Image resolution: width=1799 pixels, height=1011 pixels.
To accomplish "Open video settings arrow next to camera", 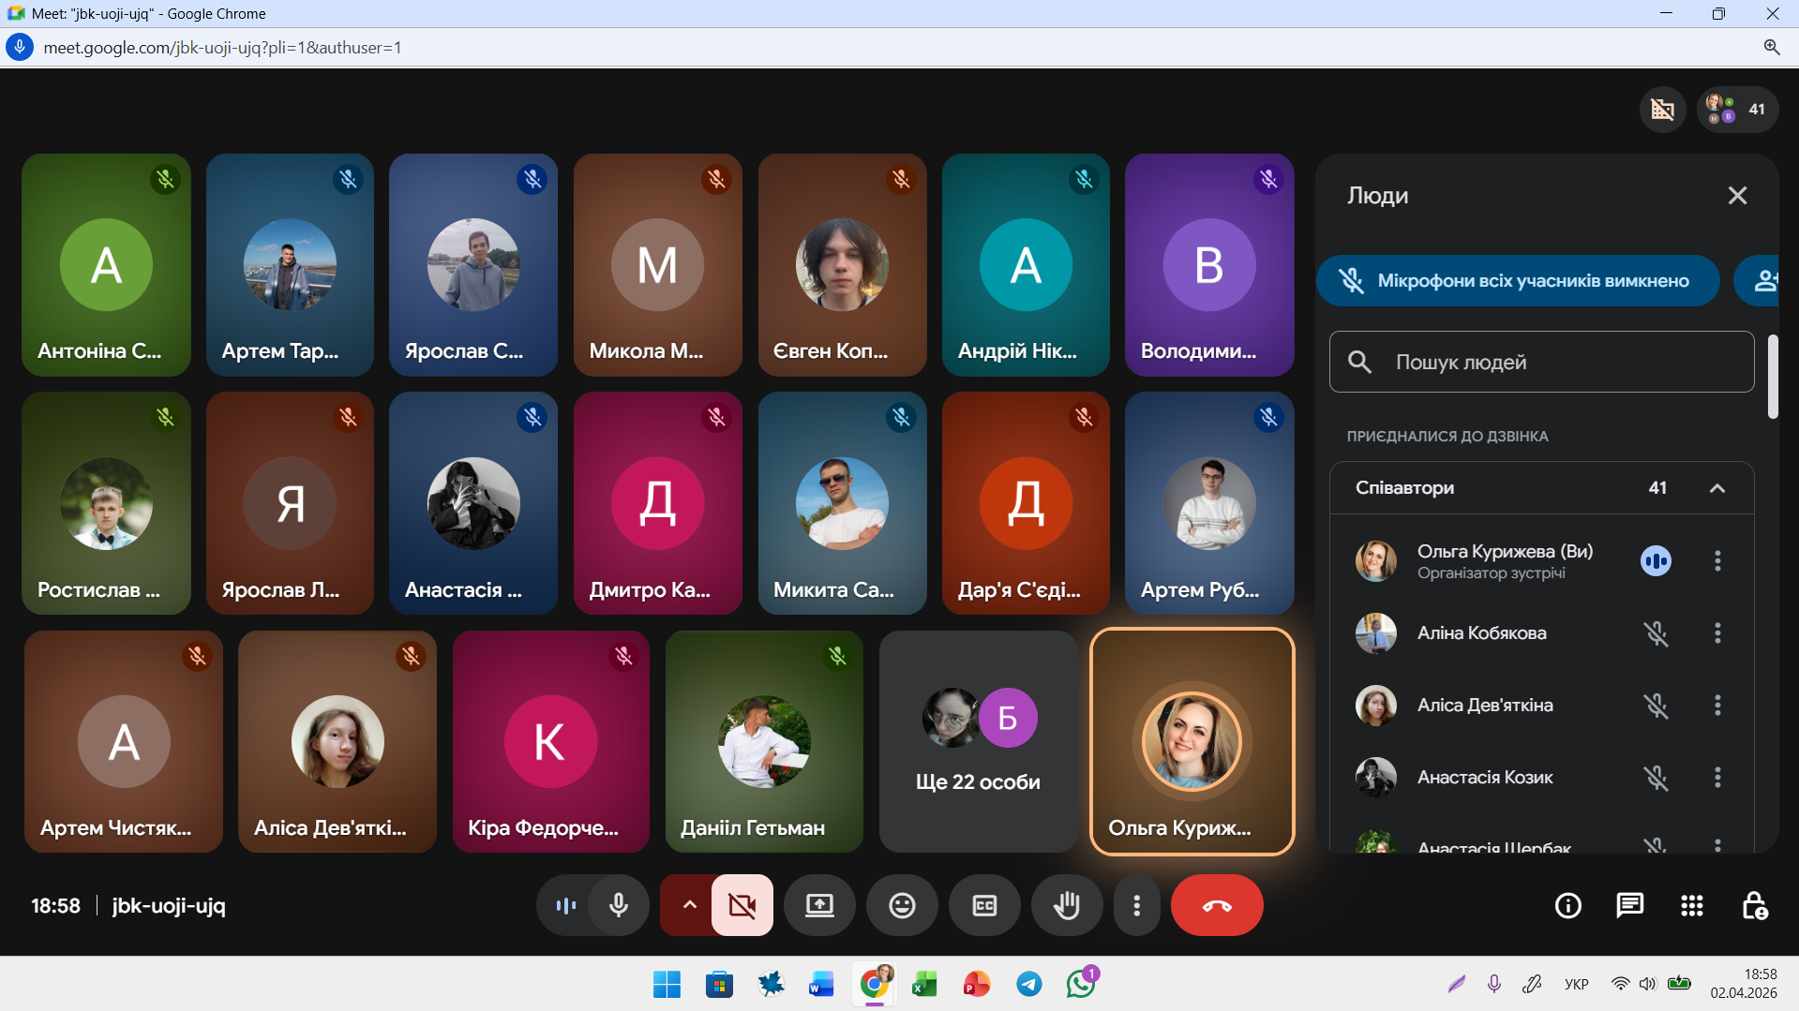I will [689, 905].
